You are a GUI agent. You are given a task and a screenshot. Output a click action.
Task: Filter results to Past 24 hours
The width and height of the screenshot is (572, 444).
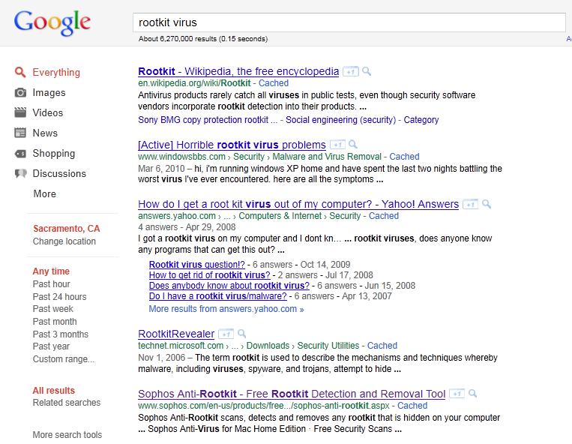59,296
